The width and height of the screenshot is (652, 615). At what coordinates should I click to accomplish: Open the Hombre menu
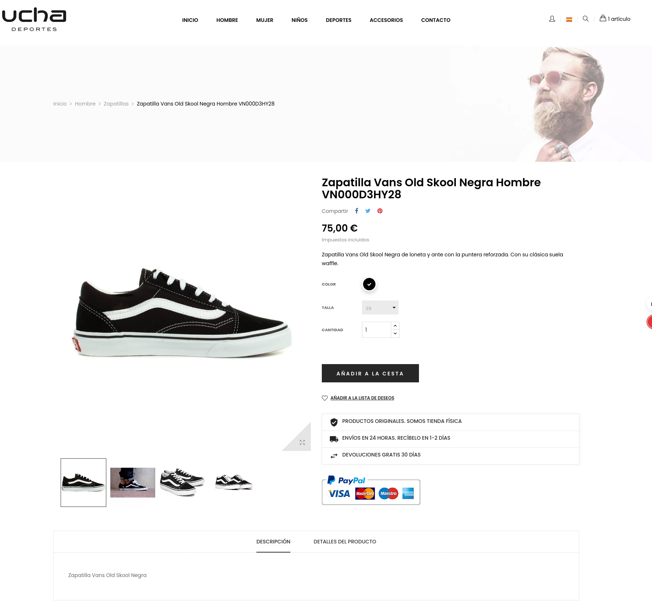coord(227,20)
